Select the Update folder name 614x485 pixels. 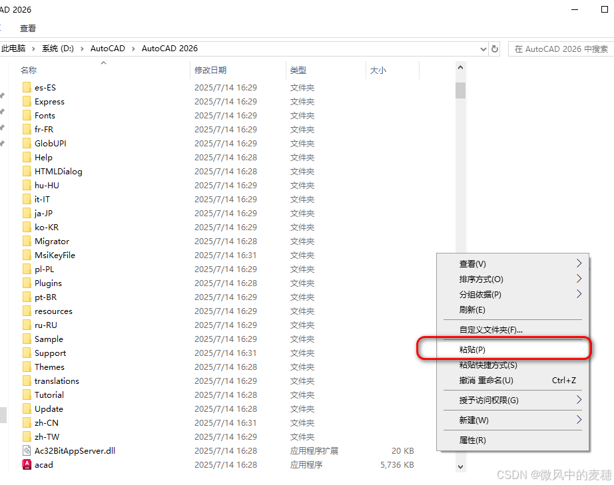(49, 408)
